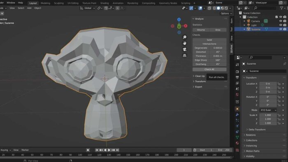This screenshot has width=288, height=162.
Task: Toggle snapping magnet icon
Action: point(106,8)
